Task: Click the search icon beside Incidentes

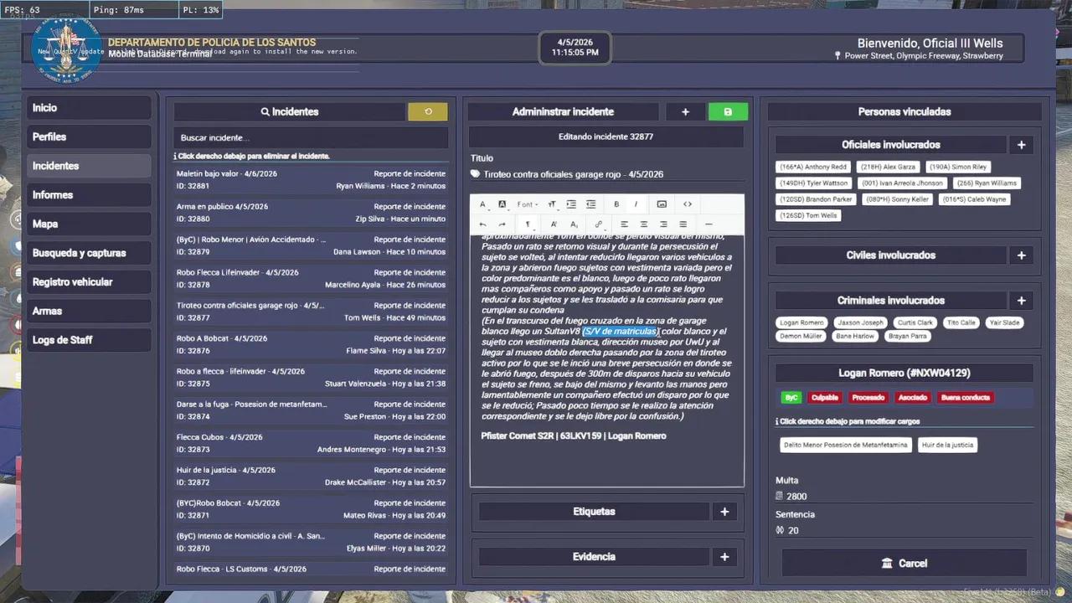Action: tap(265, 111)
